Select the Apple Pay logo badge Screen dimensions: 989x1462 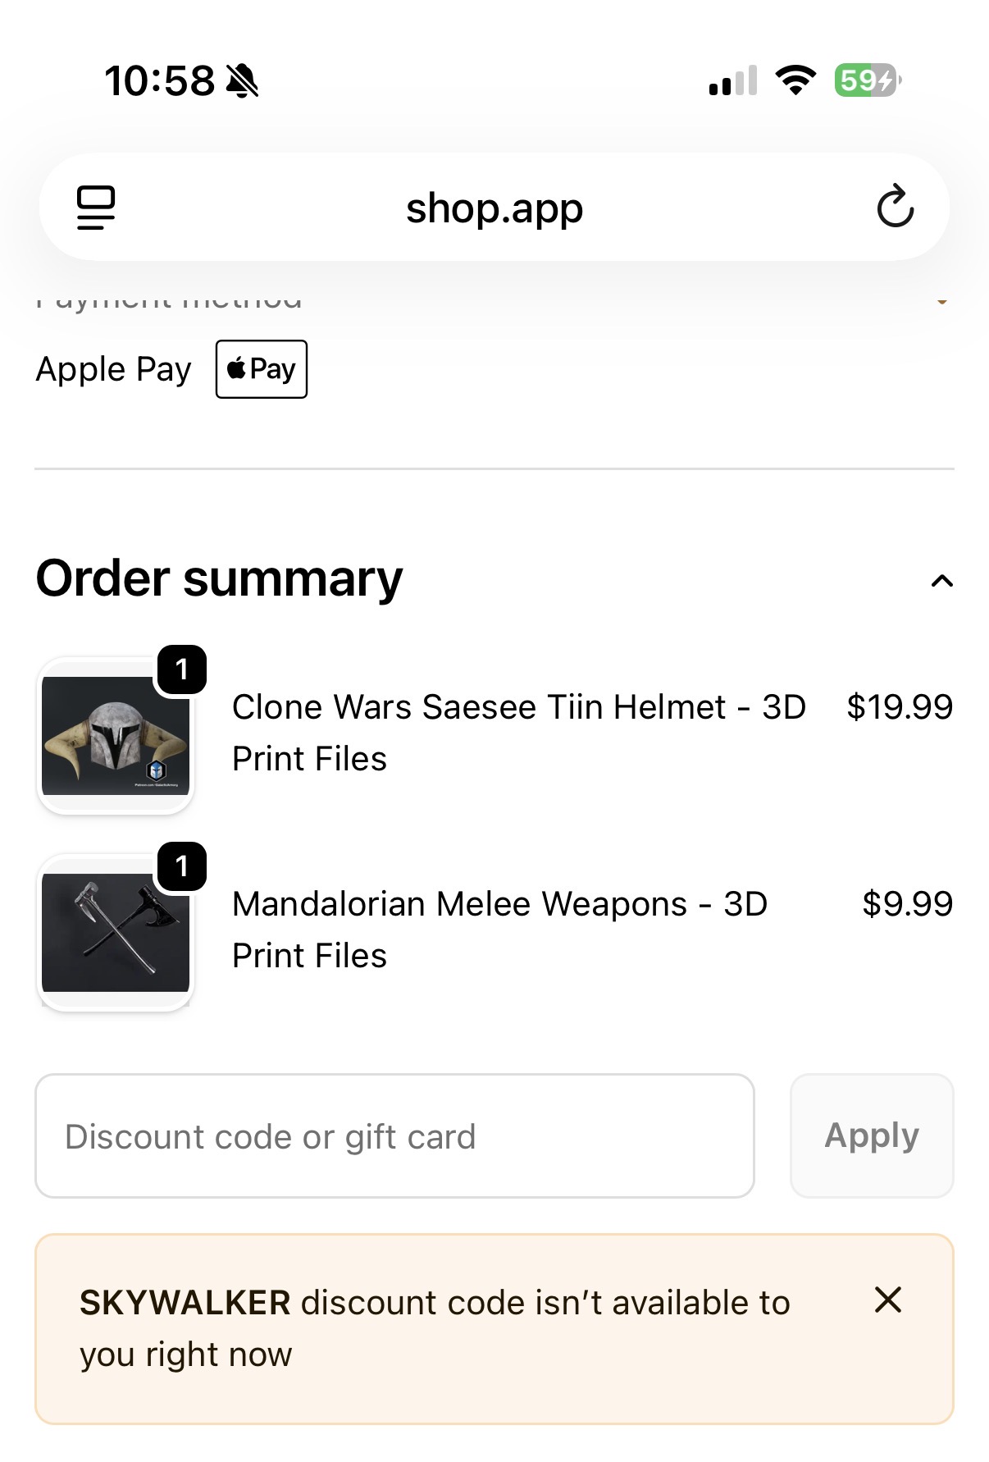(262, 369)
